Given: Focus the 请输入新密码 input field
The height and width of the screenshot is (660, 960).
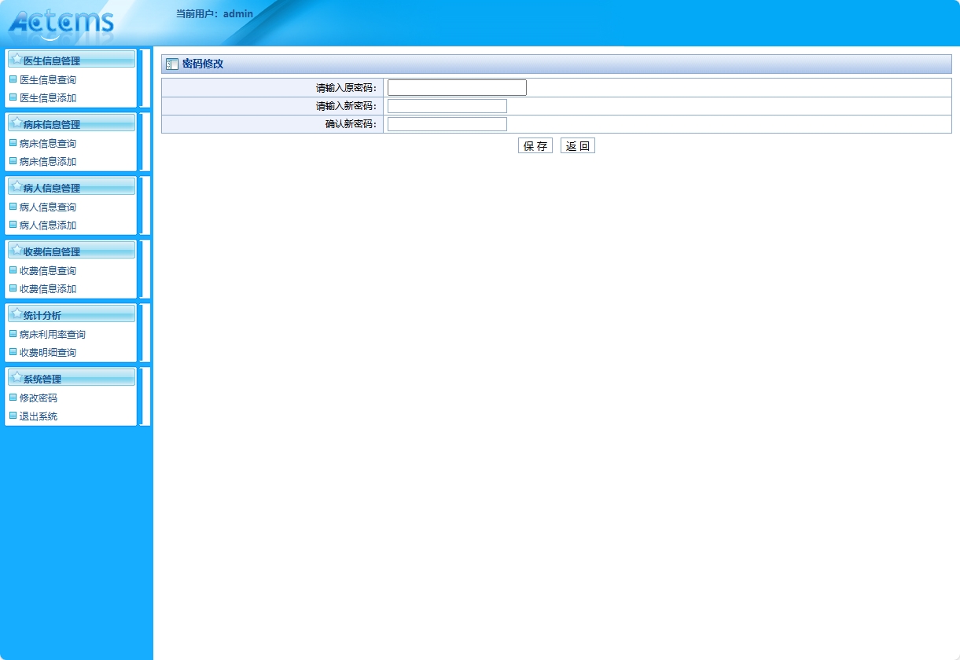Looking at the screenshot, I should pos(447,106).
